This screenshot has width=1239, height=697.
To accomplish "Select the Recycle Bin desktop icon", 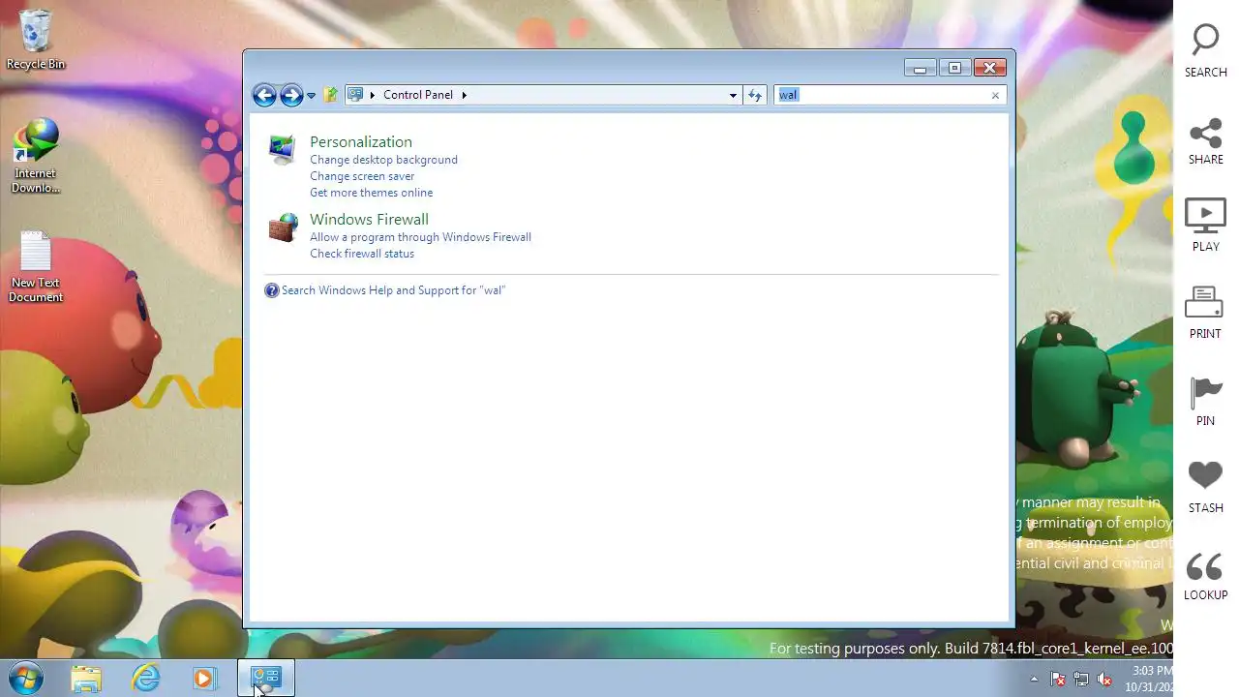I will click(x=36, y=40).
